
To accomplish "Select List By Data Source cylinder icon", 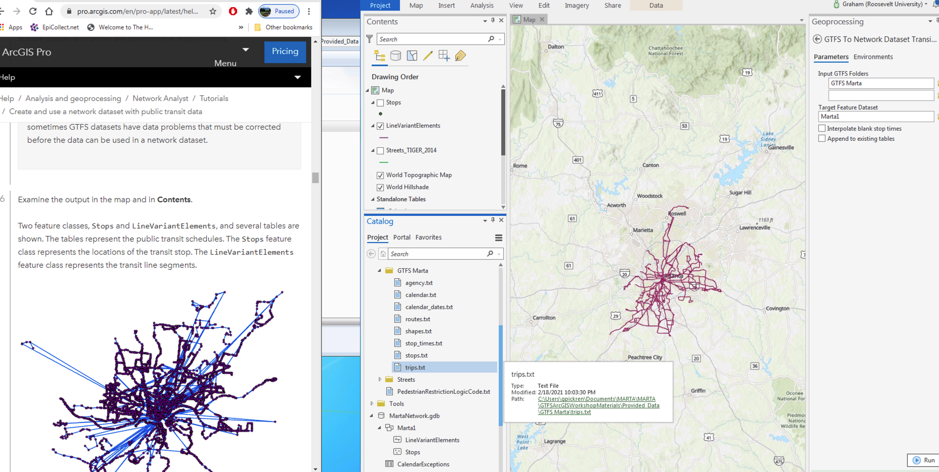I will (x=396, y=56).
